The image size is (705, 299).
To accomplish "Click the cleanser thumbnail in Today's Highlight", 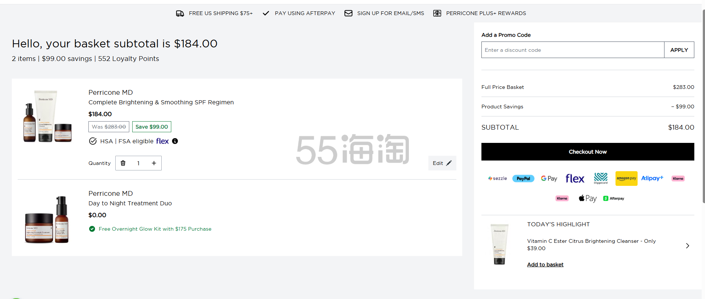I will pos(499,244).
